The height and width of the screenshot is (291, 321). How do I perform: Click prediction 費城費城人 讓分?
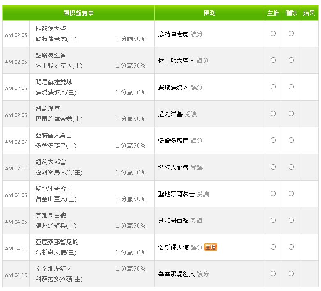pos(180,87)
